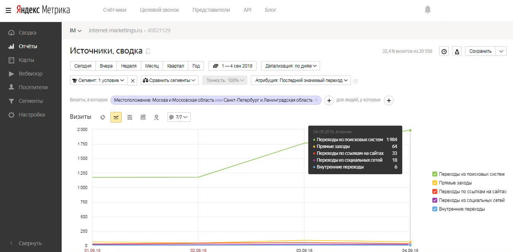Switch to stacked area chart icon

pos(130,117)
